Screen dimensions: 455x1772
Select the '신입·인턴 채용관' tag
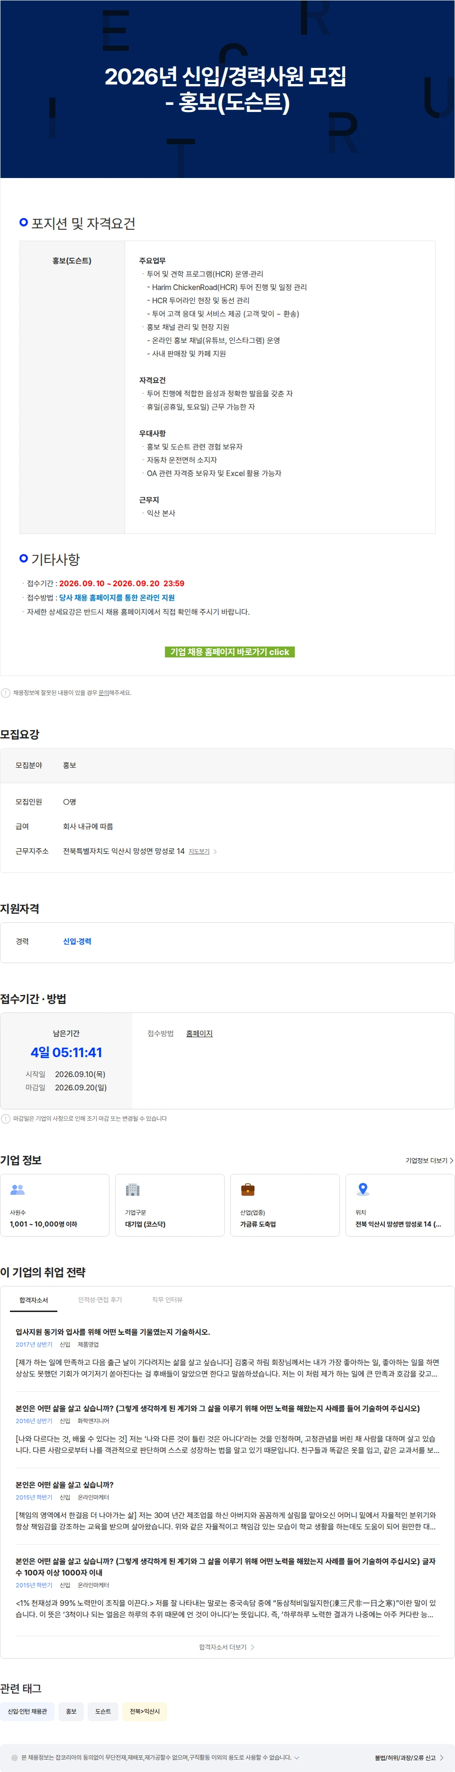(27, 1711)
